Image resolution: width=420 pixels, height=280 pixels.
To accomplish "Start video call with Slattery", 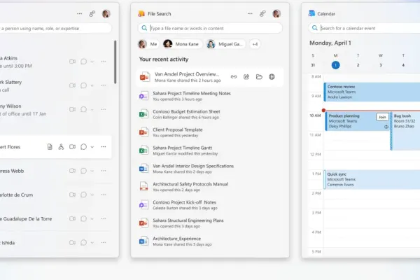I will point(72,85).
